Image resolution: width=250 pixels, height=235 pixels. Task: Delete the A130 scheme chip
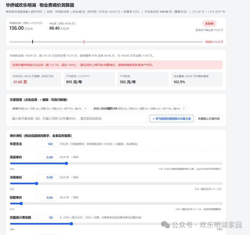tap(85, 109)
